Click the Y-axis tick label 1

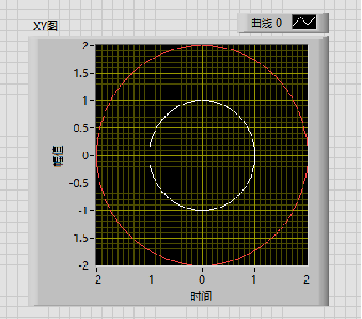(85, 100)
